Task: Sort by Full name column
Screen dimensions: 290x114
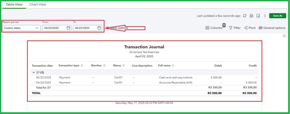Action: click(173, 66)
